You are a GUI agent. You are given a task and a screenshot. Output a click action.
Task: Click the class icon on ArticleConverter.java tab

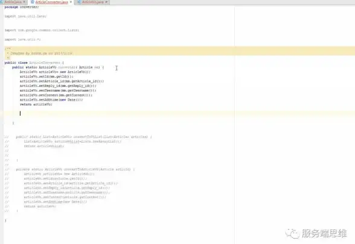[x=32, y=2]
